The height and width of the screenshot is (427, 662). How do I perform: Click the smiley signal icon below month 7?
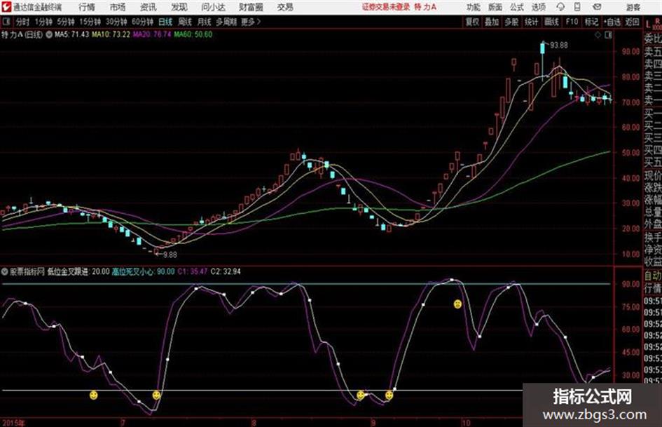point(156,395)
